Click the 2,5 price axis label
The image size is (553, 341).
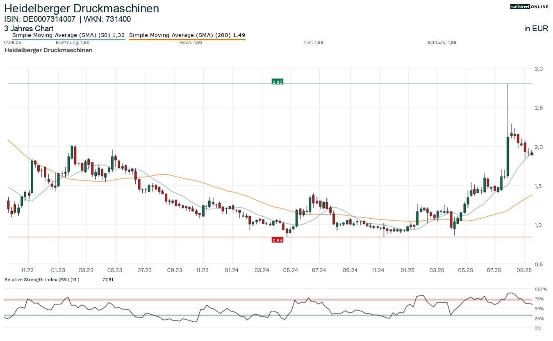point(539,108)
